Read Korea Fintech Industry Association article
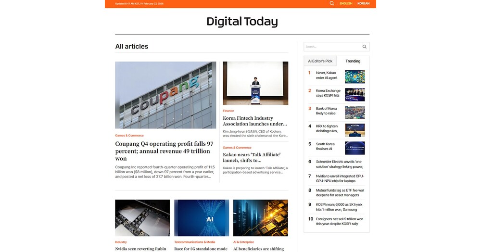 (x=255, y=121)
